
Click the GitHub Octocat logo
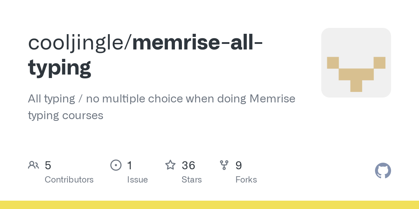pyautogui.click(x=383, y=171)
